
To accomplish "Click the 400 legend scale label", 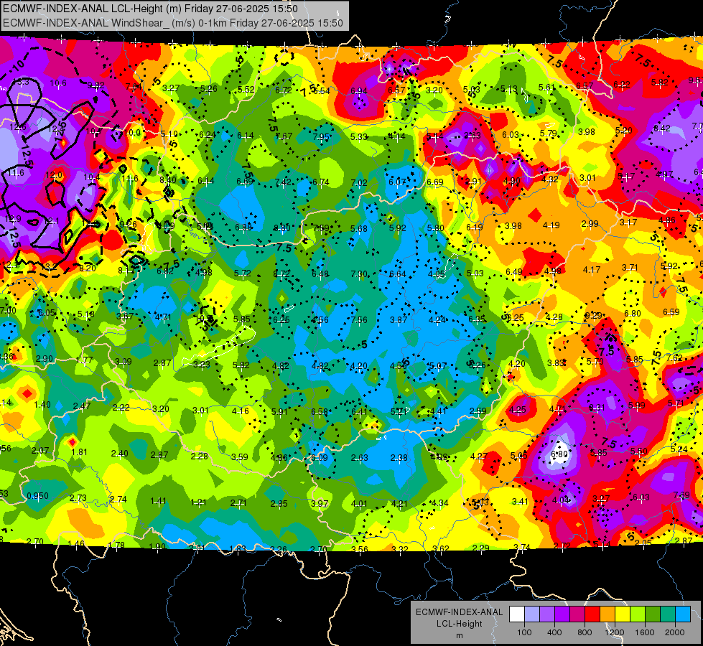I will point(554,632).
